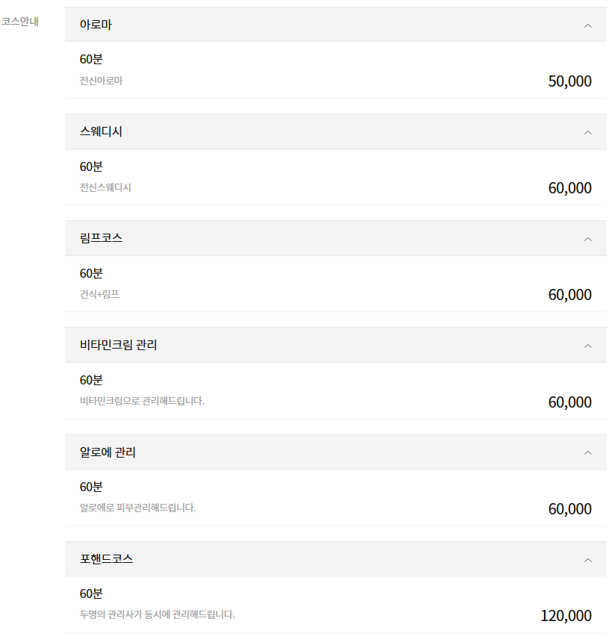Collapse the 포핸드코스 section chevron
This screenshot has width=612, height=639.
587,559
